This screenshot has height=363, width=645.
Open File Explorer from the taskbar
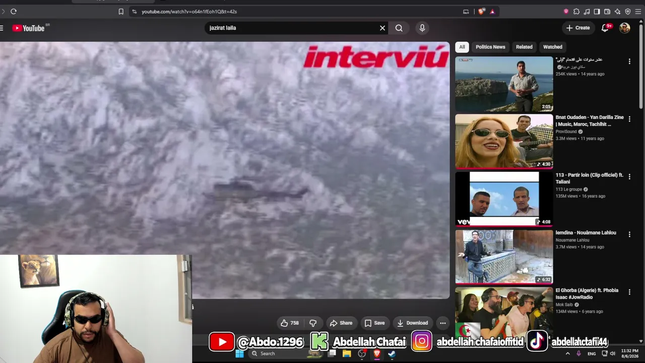(347, 354)
